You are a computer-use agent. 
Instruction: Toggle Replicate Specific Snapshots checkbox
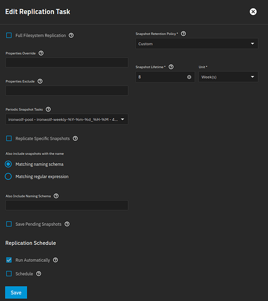point(9,138)
